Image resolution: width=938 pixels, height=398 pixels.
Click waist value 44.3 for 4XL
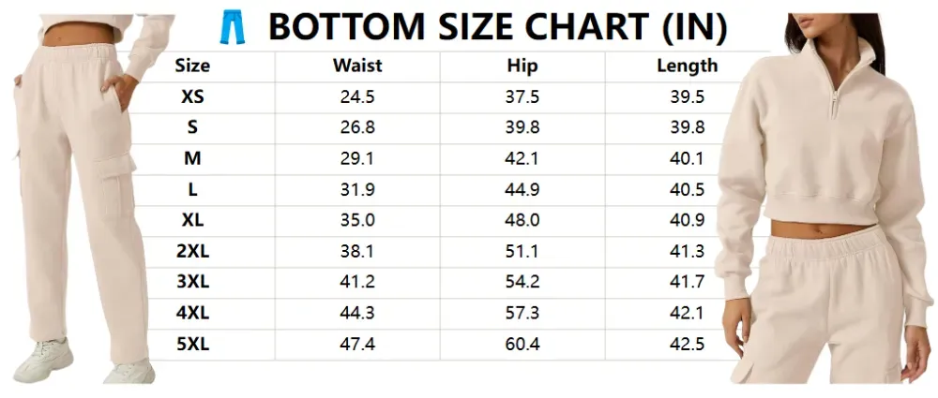tap(357, 313)
